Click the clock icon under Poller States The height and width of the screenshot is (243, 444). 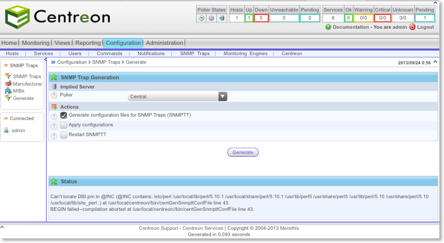point(202,18)
